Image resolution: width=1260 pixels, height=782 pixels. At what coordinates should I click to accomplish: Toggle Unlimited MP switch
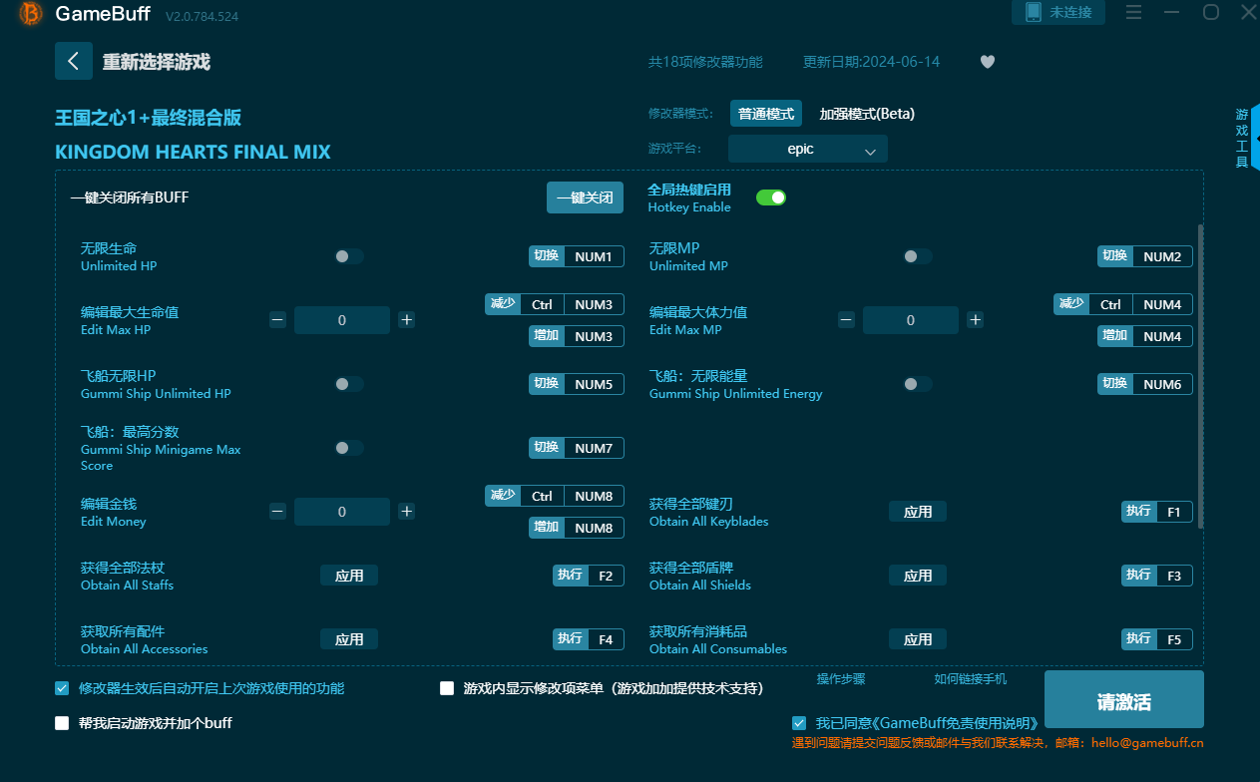[918, 256]
